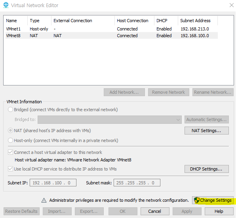The image size is (236, 218).
Task: Close the Virtual Network Editor window
Action: tap(232, 5)
